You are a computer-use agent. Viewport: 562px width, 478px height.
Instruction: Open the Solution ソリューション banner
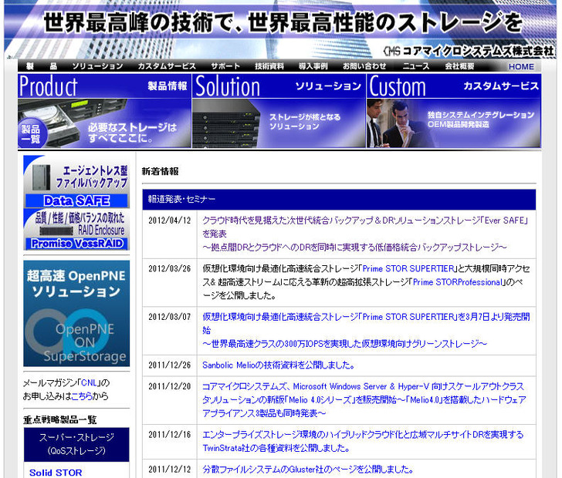coord(279,111)
